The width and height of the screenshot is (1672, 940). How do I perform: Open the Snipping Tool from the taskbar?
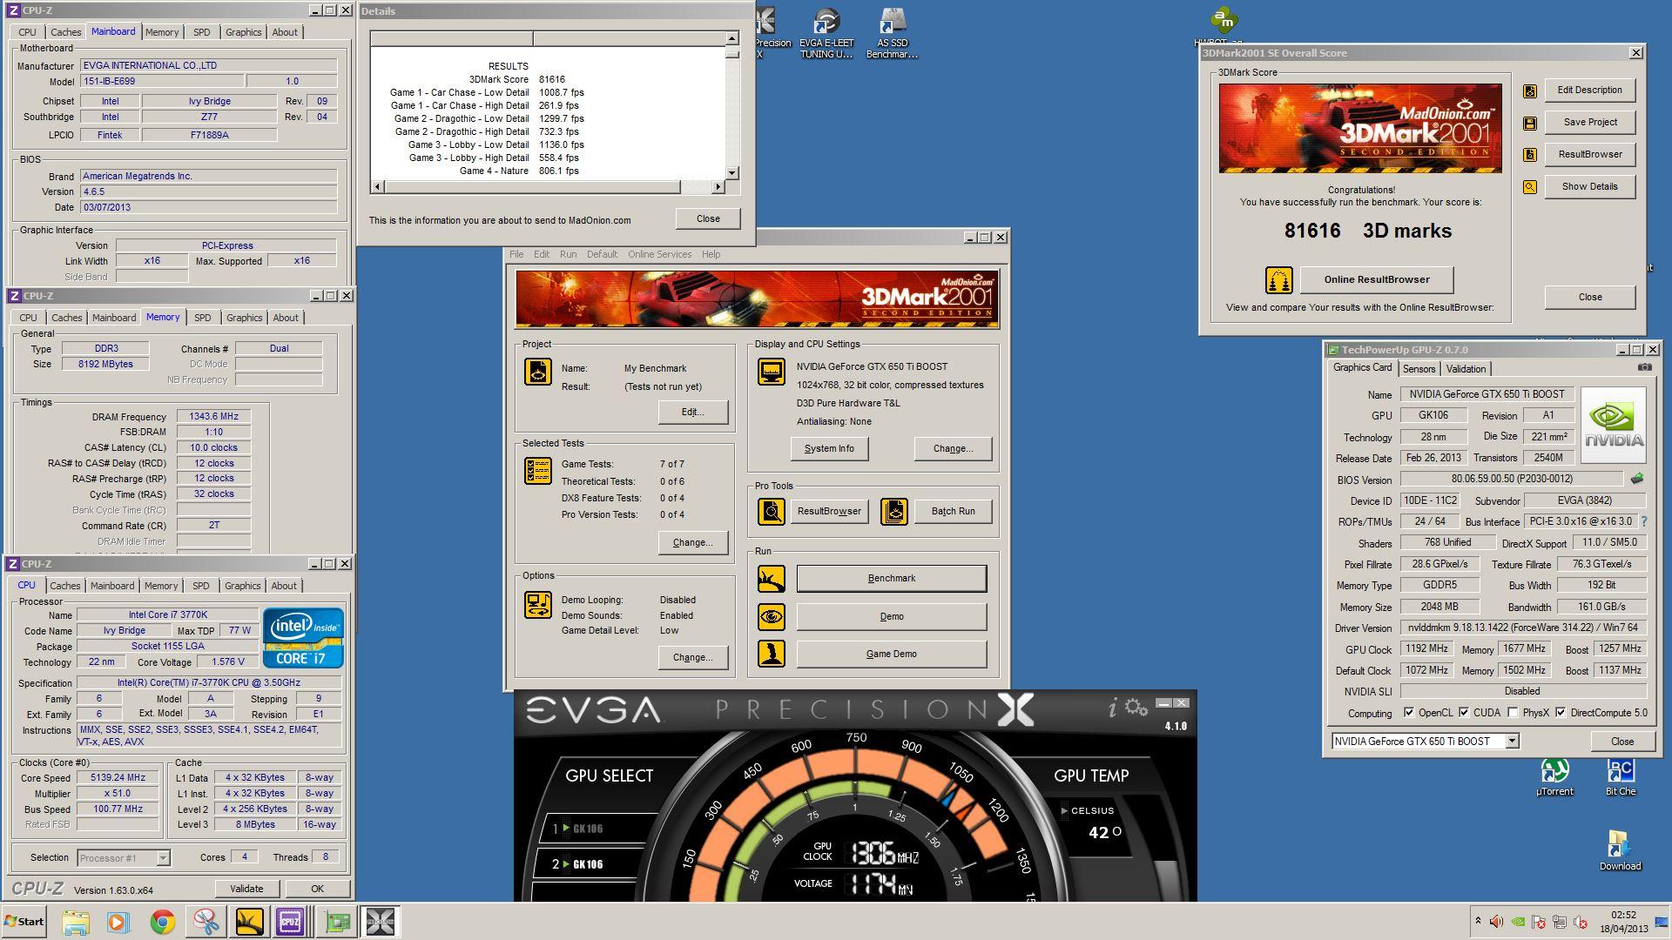[206, 922]
